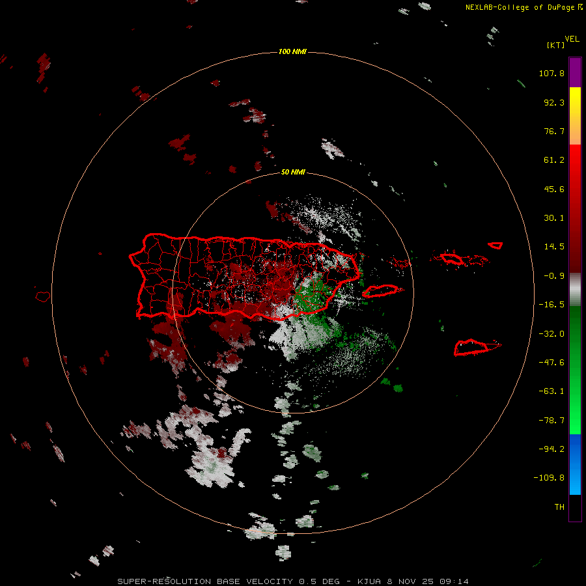
Task: Click the 100 NMI range ring label
Action: point(292,51)
